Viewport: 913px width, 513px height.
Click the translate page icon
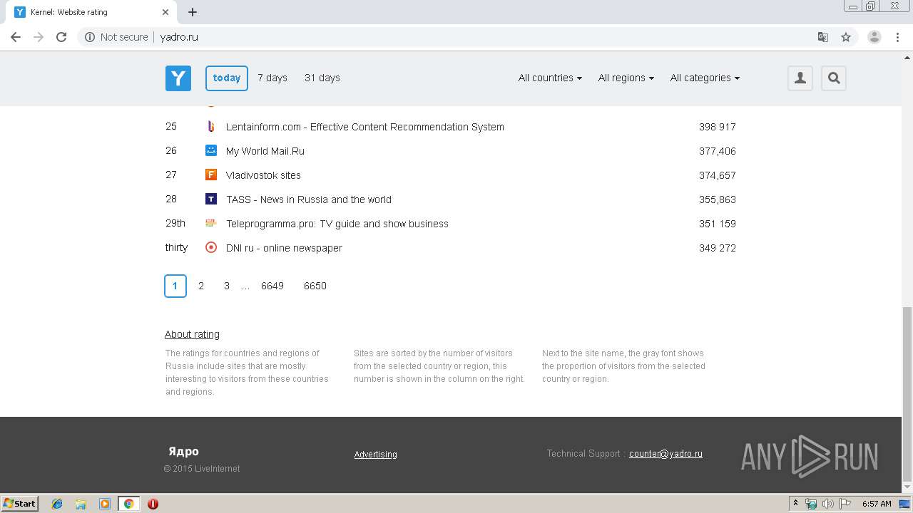(822, 37)
